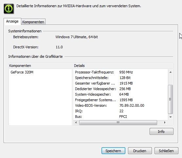Click the IRQ value 22

[121, 111]
